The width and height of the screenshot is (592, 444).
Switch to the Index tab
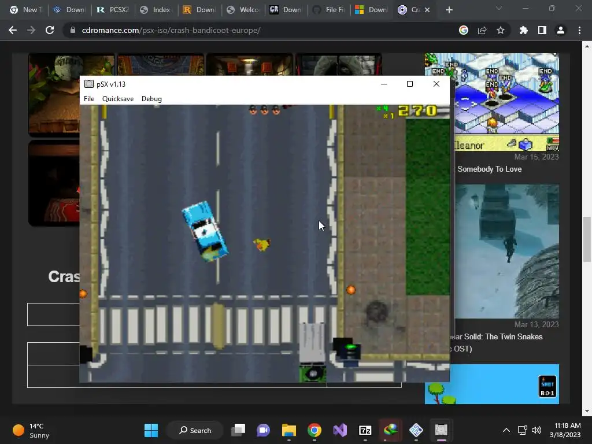[x=156, y=10]
